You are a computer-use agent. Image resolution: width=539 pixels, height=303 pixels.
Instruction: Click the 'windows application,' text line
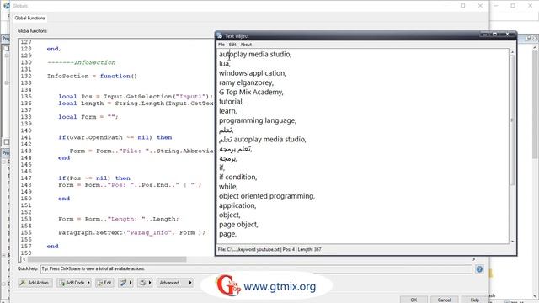pos(253,73)
